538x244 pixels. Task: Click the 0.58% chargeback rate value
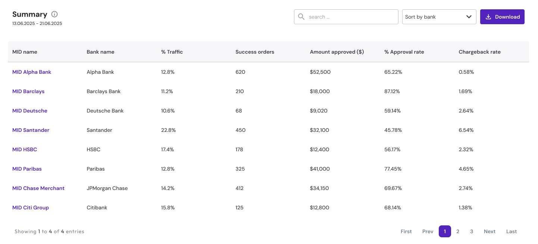(x=466, y=72)
